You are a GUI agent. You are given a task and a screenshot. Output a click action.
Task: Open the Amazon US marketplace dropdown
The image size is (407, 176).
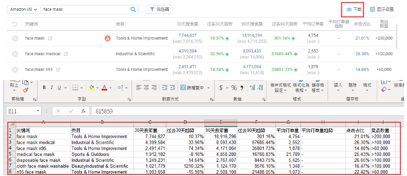point(23,9)
